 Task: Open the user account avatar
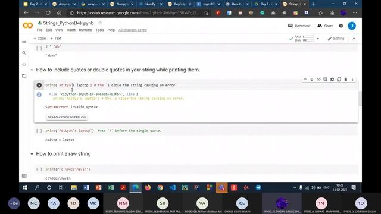tap(352, 26)
